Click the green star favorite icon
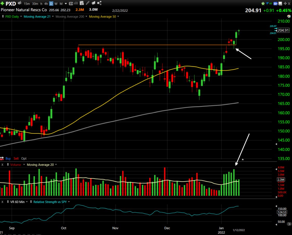Image resolution: width=292 pixels, height=235 pixels. click(x=263, y=4)
